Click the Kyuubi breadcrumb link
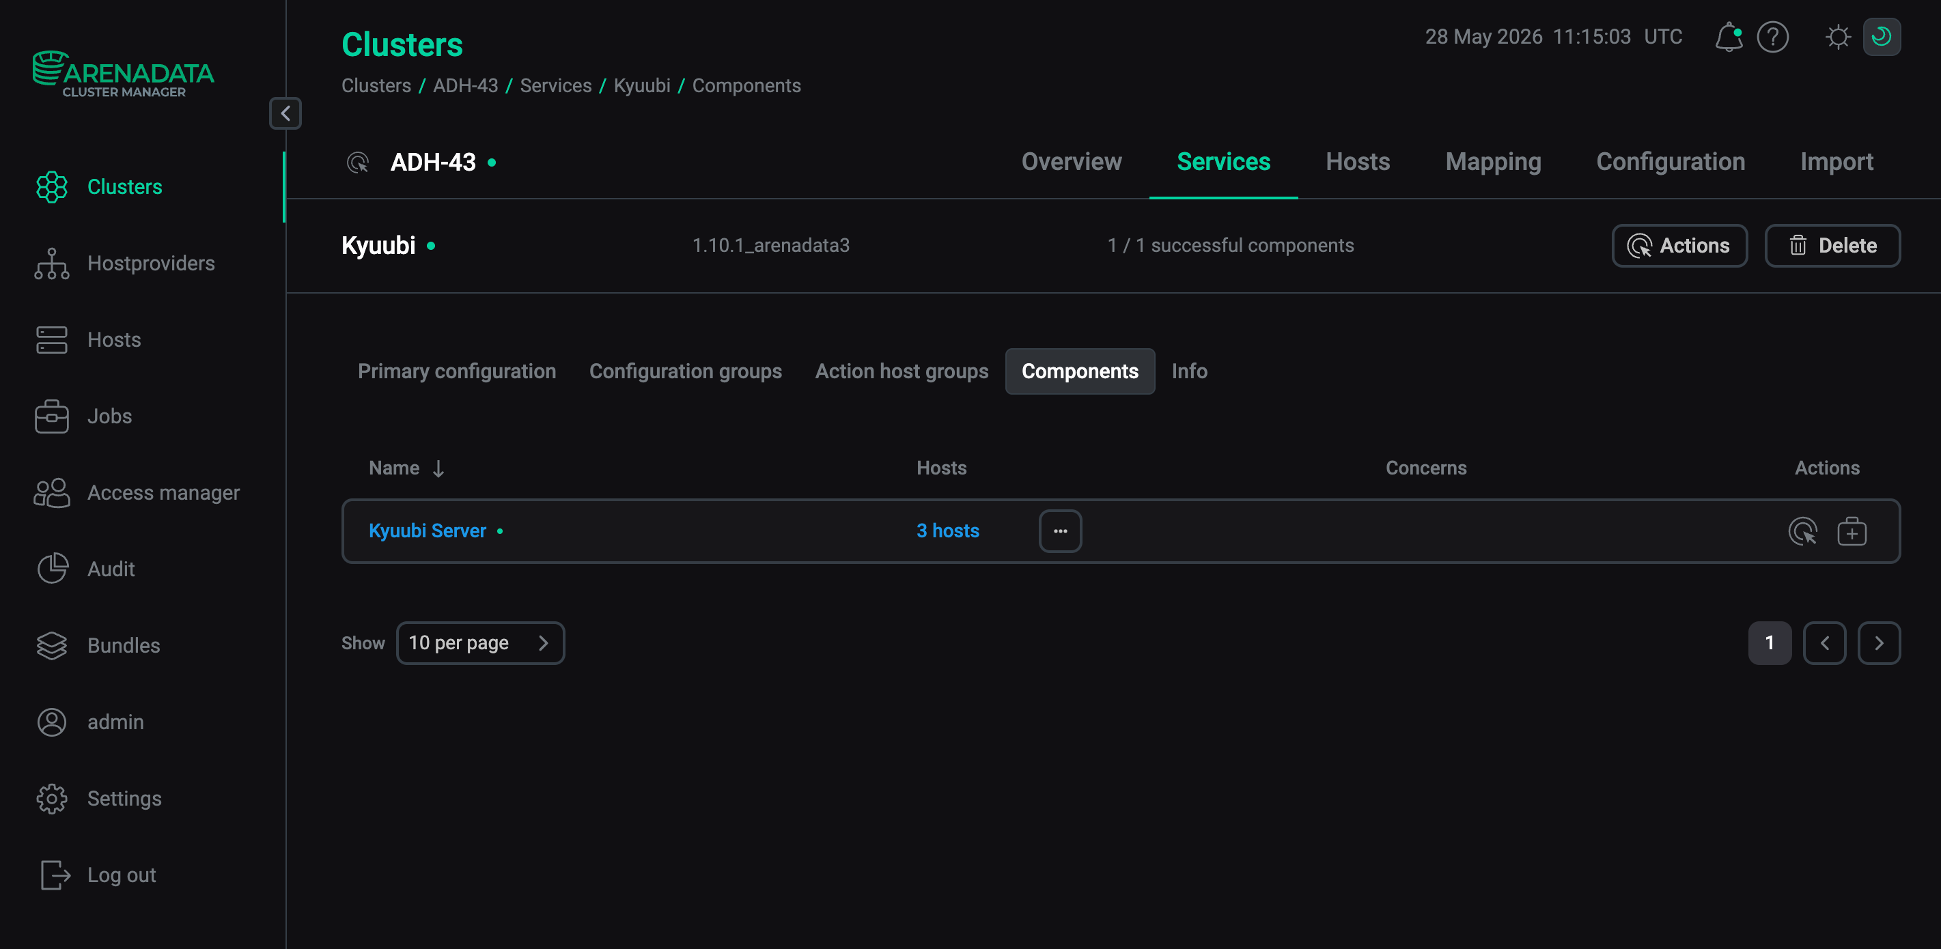 (641, 86)
